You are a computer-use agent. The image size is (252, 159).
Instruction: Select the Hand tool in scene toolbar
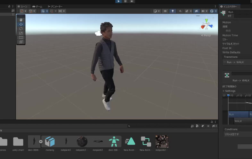[21, 20]
